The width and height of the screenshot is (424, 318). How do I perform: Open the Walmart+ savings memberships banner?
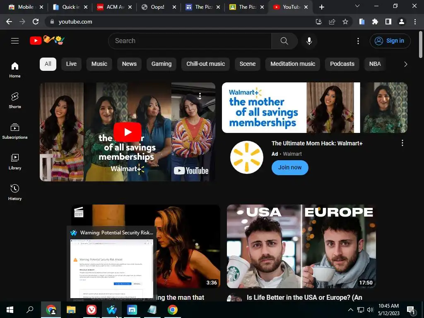pyautogui.click(x=315, y=108)
